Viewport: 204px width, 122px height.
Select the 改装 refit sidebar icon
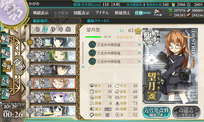[x=6, y=66]
